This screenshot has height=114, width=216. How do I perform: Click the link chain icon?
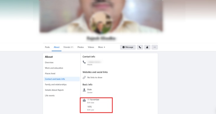click(84, 77)
